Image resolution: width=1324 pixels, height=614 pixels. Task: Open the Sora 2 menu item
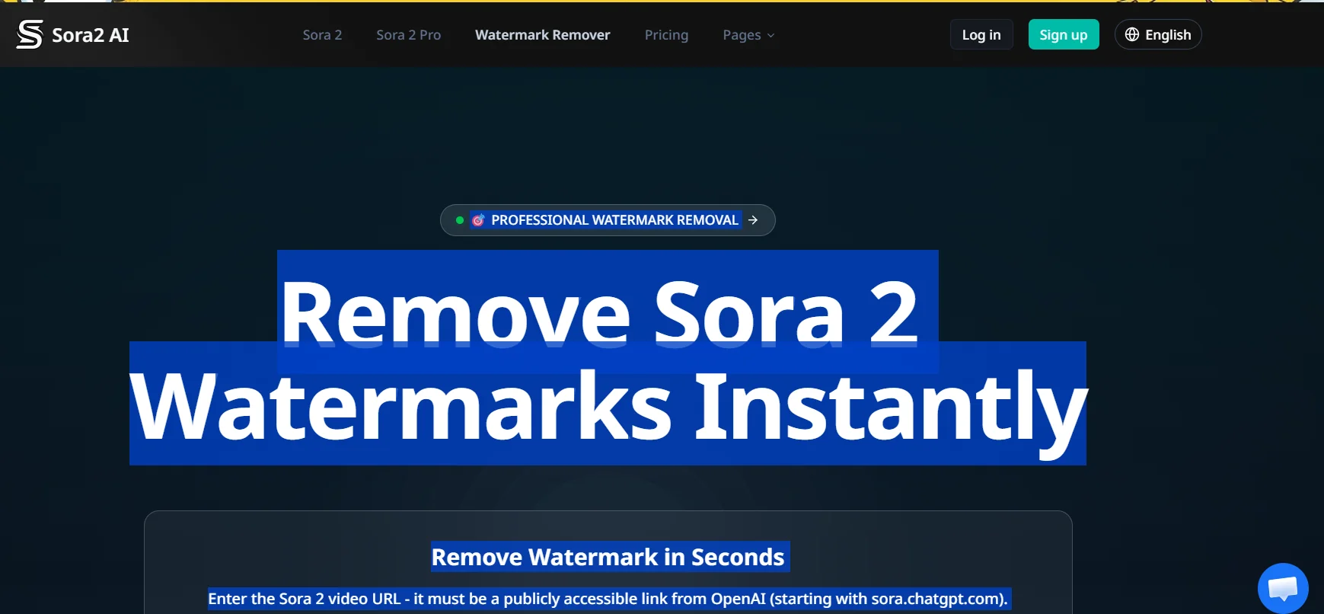coord(322,35)
